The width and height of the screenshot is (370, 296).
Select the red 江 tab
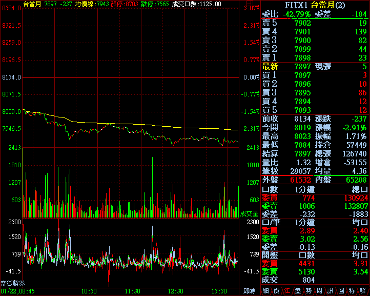pyautogui.click(x=287, y=291)
